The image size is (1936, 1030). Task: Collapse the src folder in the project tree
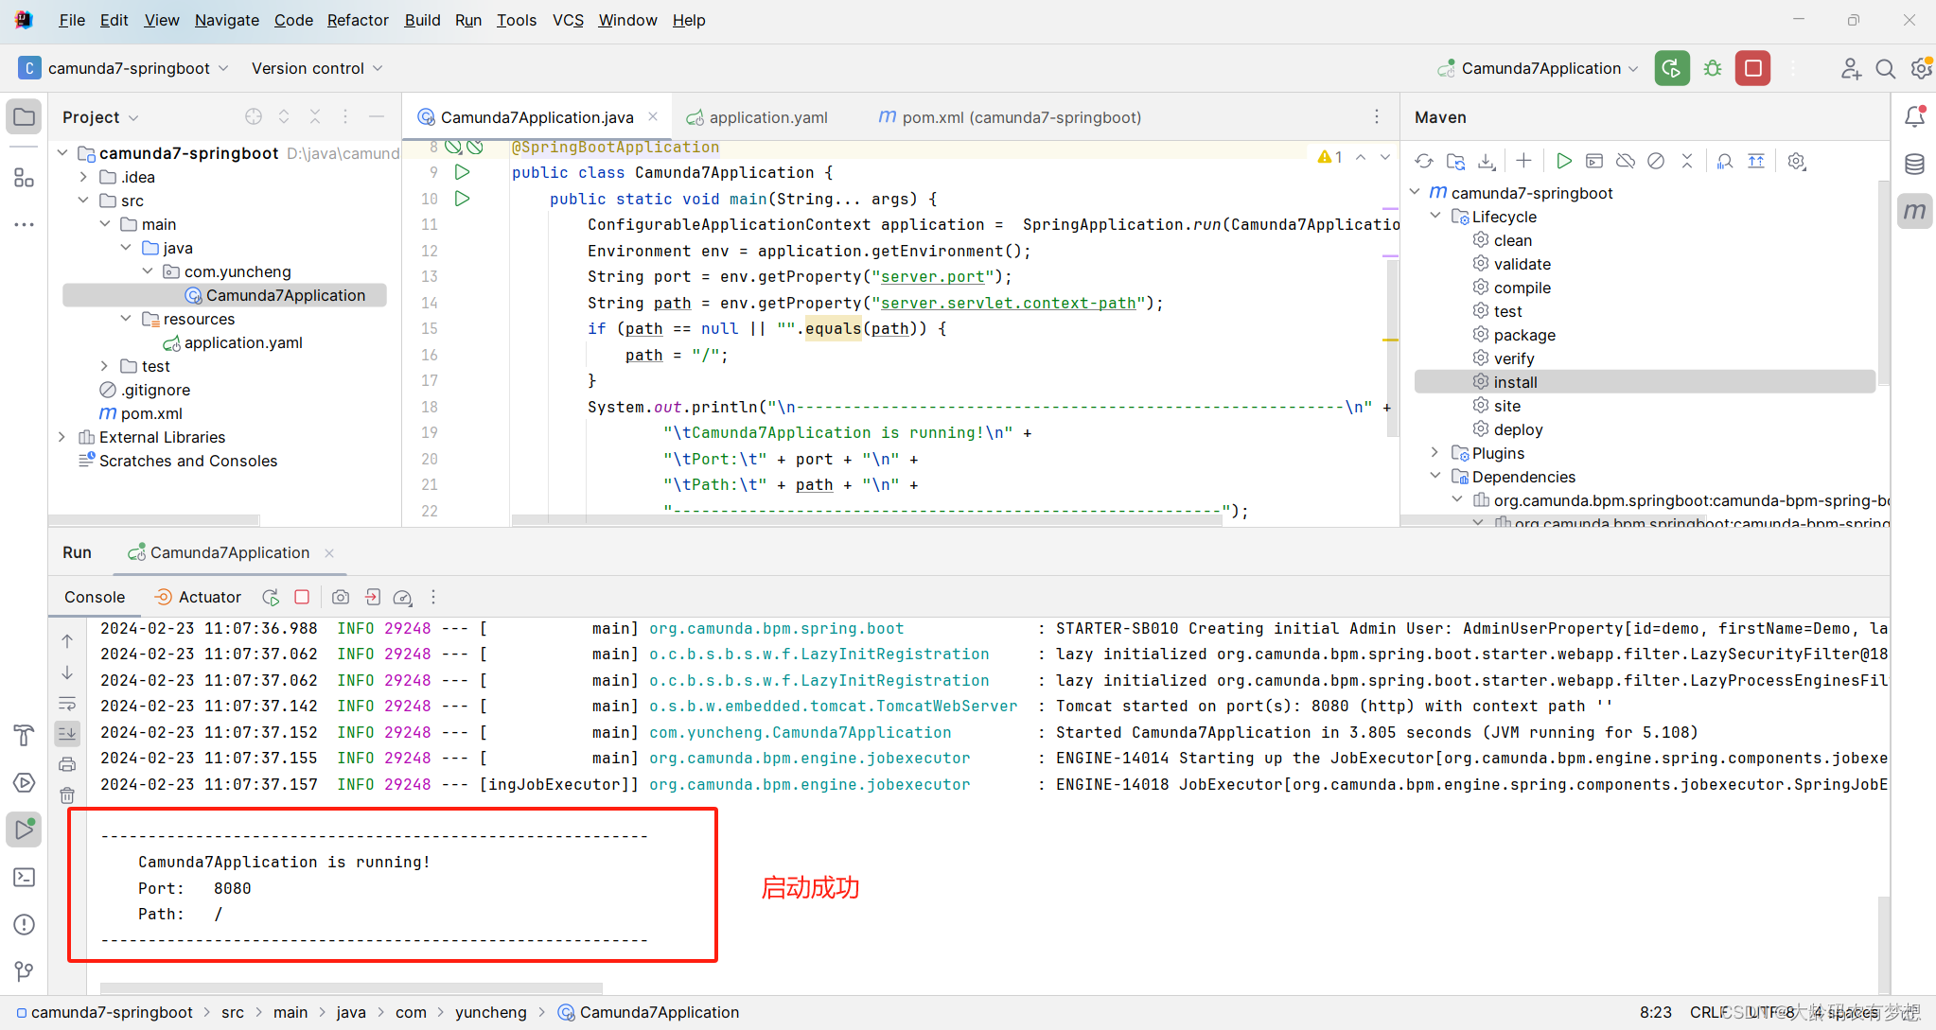[84, 201]
